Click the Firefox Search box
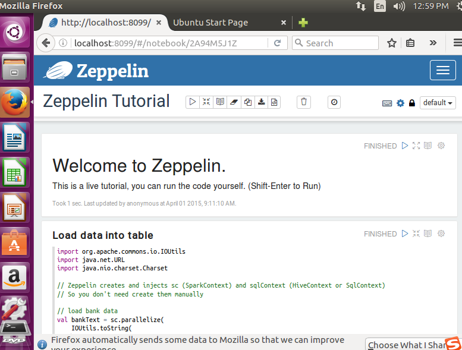This screenshot has height=350, width=462. pyautogui.click(x=335, y=43)
